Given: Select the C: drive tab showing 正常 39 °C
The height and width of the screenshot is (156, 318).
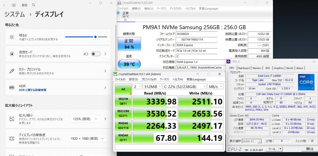Looking at the screenshot, I should (x=126, y=16).
